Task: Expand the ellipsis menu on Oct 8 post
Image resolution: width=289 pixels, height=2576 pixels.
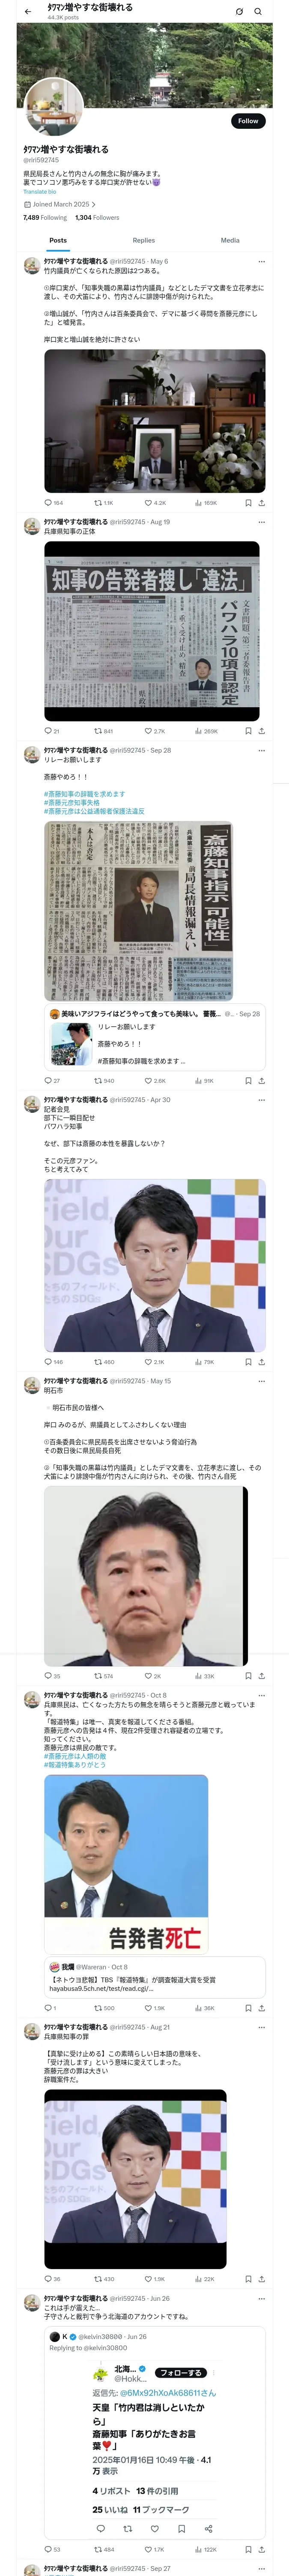Action: coord(262,1696)
